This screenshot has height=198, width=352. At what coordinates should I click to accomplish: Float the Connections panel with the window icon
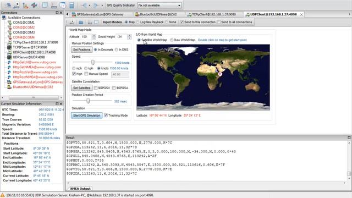pos(57,13)
